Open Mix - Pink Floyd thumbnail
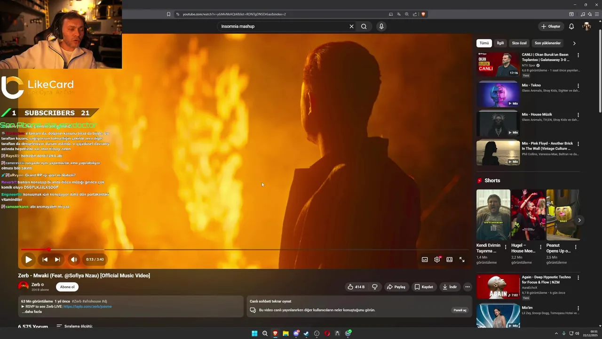Viewport: 602px width, 339px height. point(498,153)
